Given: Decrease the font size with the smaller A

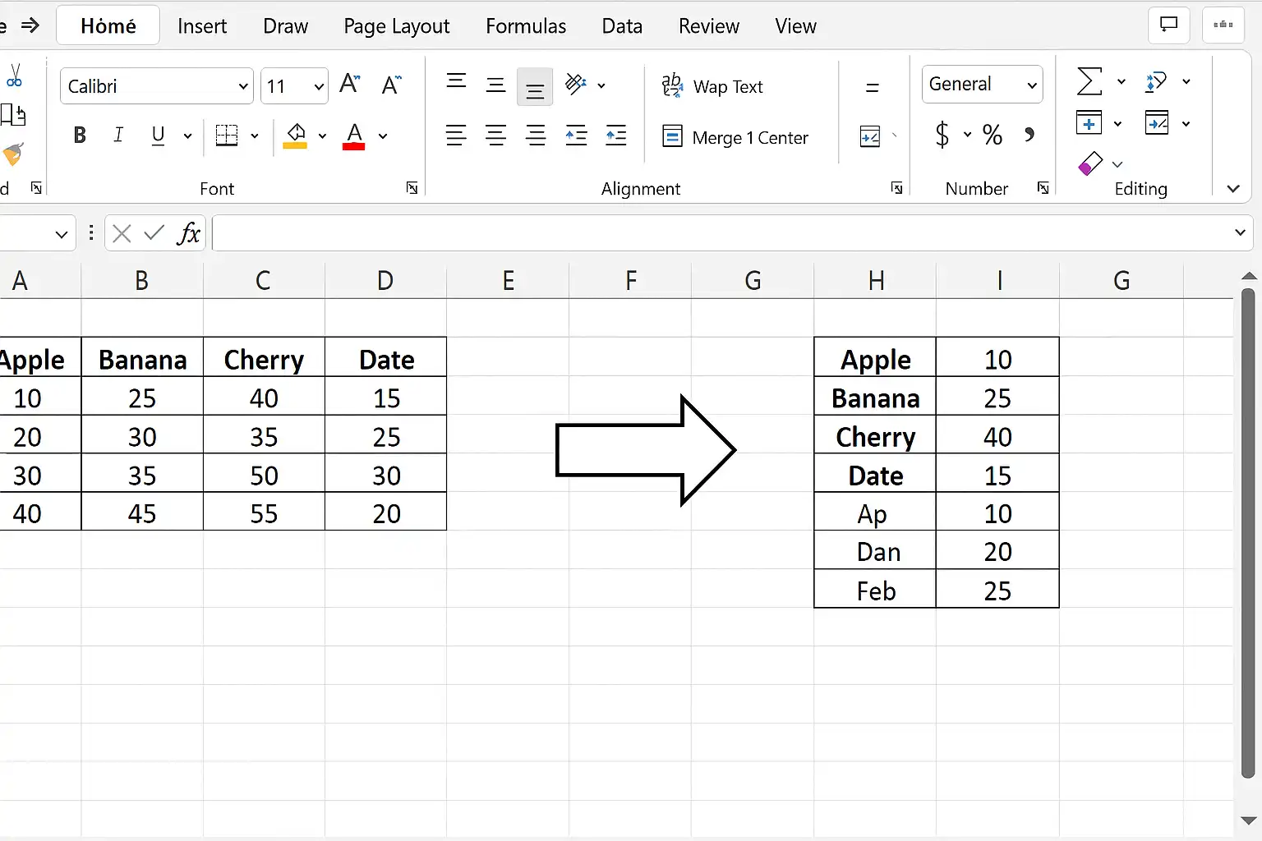Looking at the screenshot, I should click(391, 84).
